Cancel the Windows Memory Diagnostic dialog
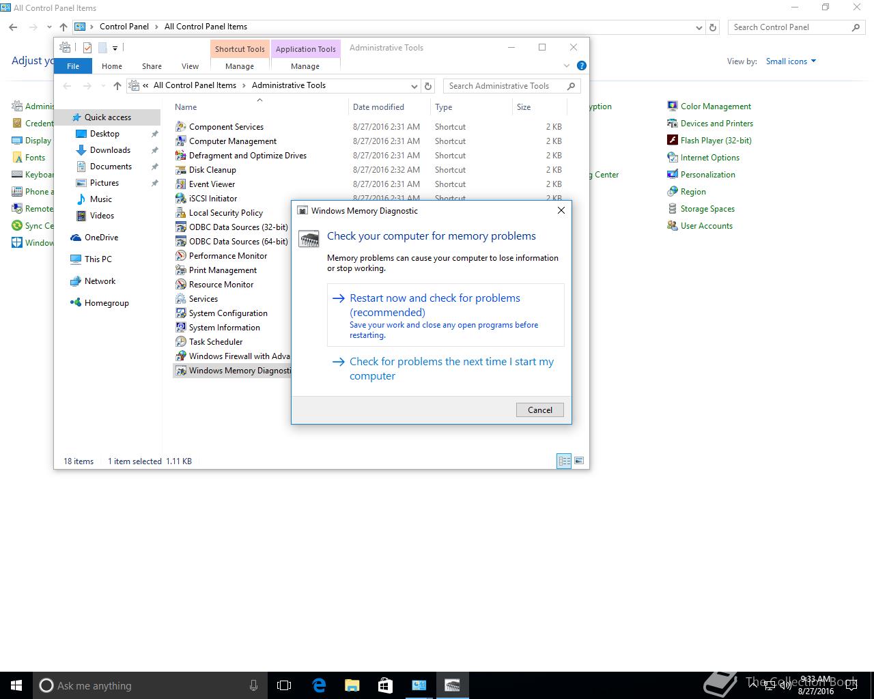This screenshot has height=699, width=874. 540,410
